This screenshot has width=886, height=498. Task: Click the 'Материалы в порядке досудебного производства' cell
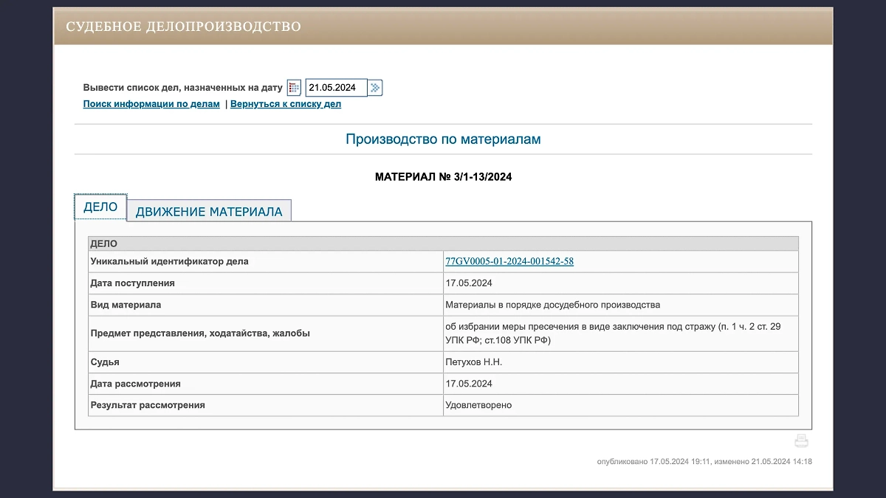(x=552, y=305)
